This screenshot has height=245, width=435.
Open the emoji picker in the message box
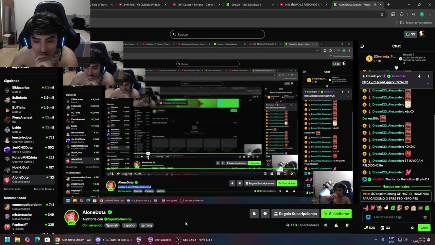tap(425, 217)
